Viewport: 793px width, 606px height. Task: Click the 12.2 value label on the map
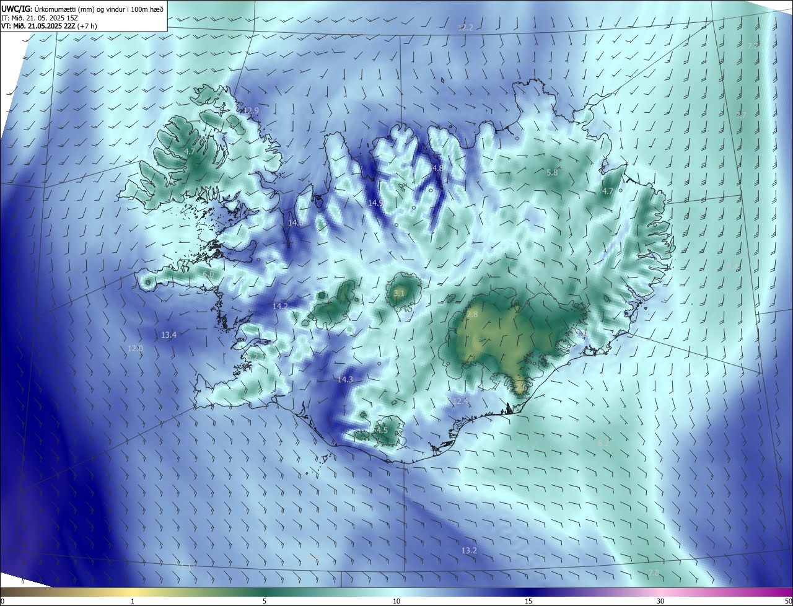[x=465, y=27]
